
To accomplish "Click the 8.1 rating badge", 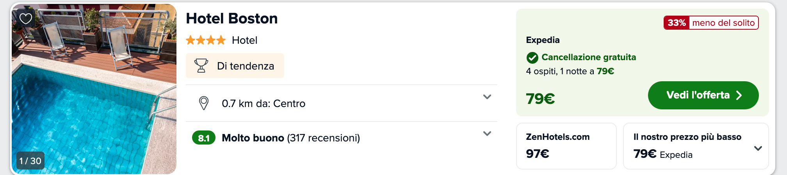I will pos(204,138).
